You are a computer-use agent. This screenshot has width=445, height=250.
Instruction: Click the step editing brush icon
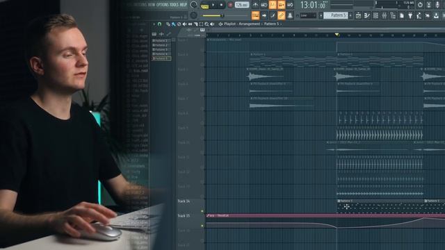click(x=273, y=15)
